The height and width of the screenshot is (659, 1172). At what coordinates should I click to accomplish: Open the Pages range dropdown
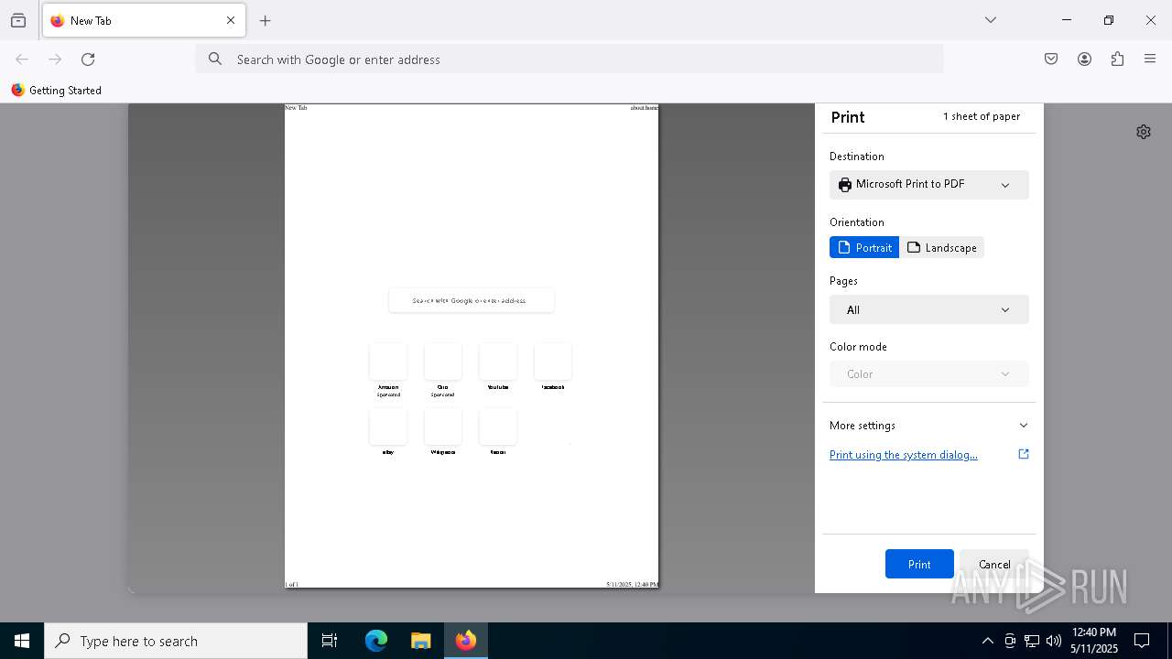coord(929,309)
